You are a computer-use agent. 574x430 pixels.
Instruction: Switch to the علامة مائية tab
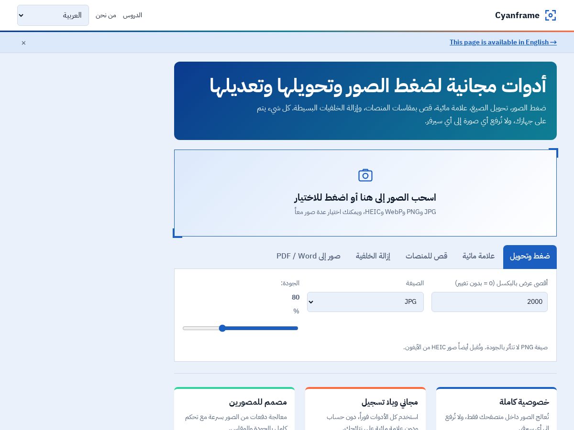pyautogui.click(x=478, y=257)
